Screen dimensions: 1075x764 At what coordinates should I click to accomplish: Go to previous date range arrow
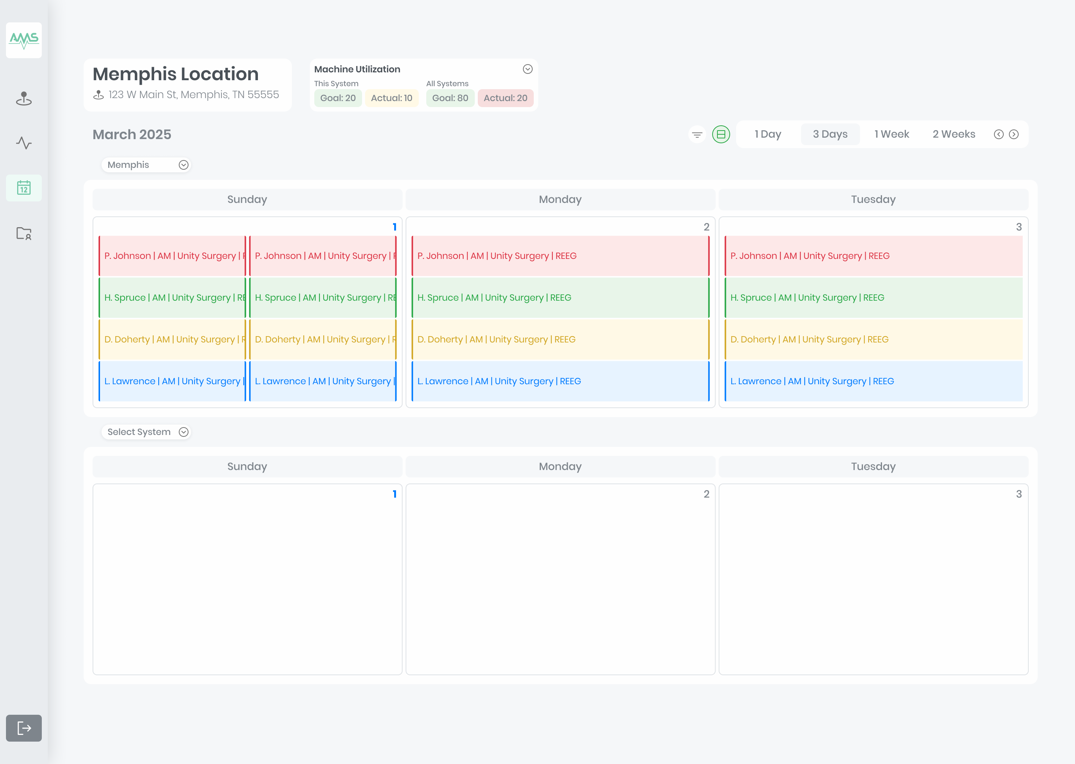(998, 135)
